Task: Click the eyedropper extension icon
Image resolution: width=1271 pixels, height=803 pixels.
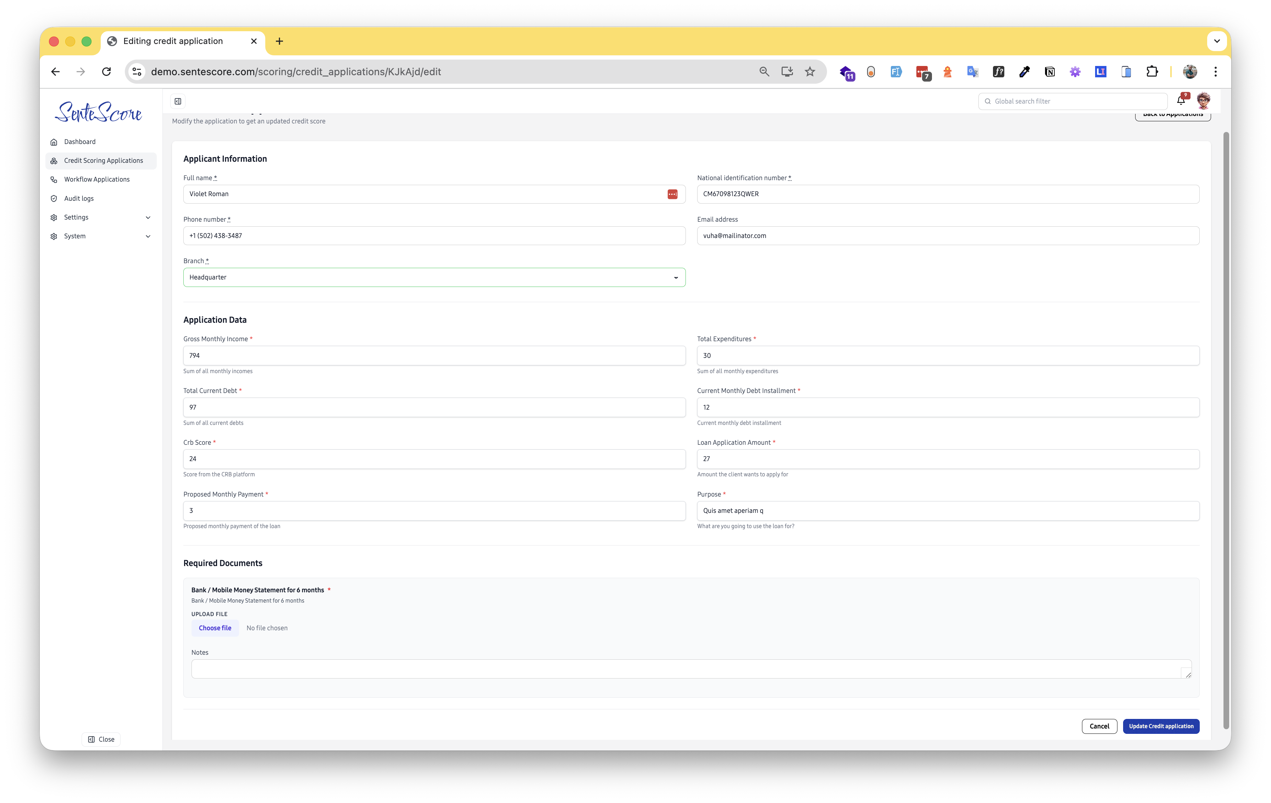Action: 1024,71
